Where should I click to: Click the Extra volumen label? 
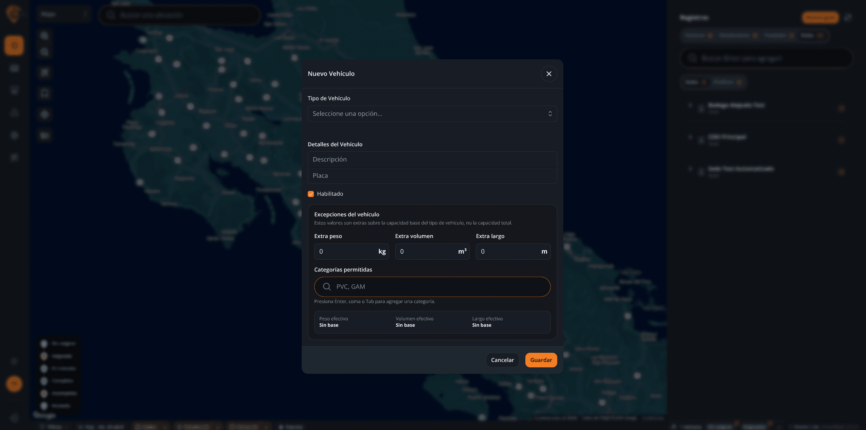[414, 236]
